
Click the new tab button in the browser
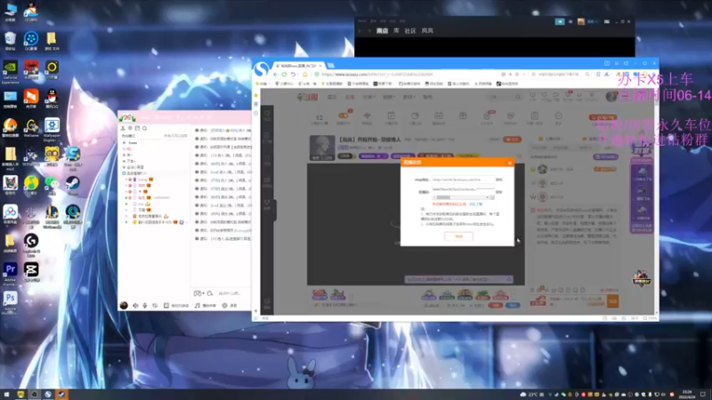[x=331, y=65]
